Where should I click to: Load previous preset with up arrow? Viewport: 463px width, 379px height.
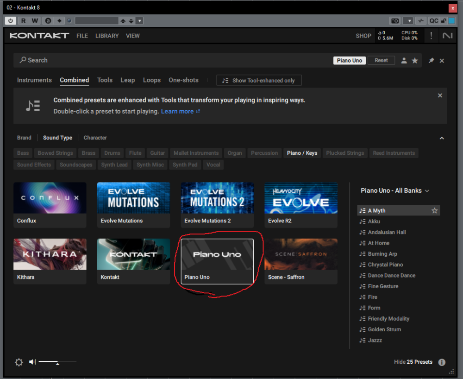(x=123, y=21)
